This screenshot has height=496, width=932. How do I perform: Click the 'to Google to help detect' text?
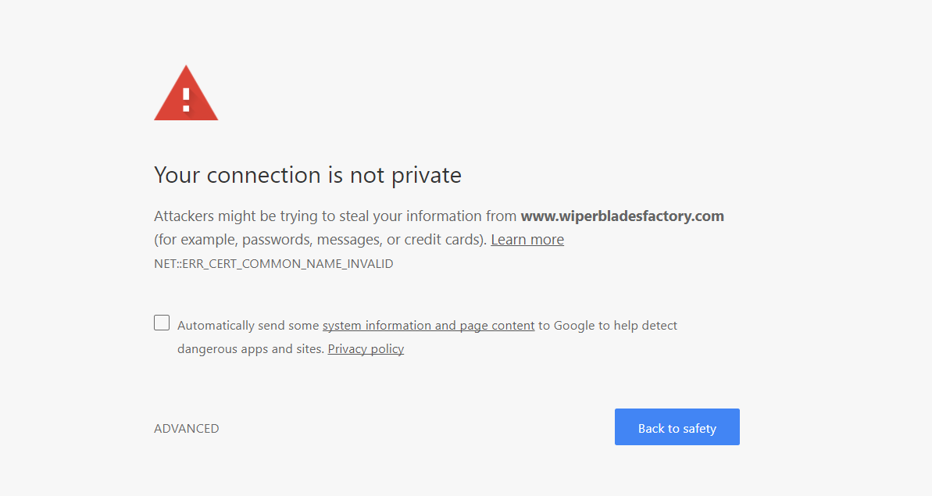click(608, 326)
